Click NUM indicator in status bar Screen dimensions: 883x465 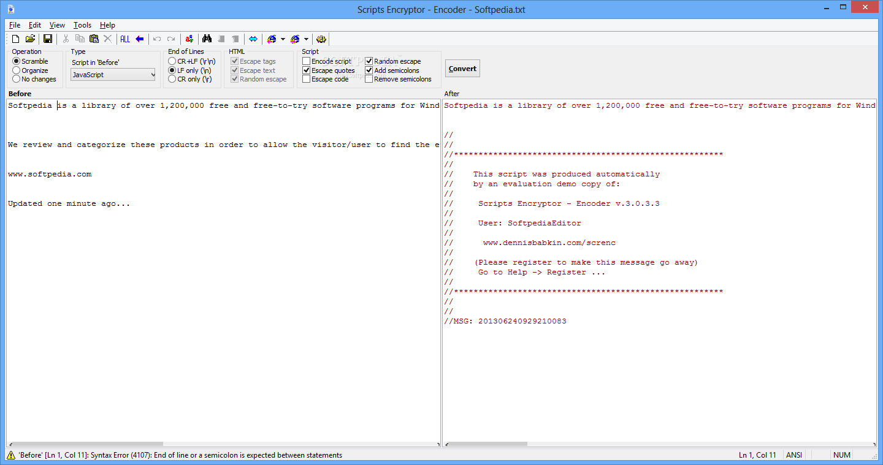(x=841, y=455)
